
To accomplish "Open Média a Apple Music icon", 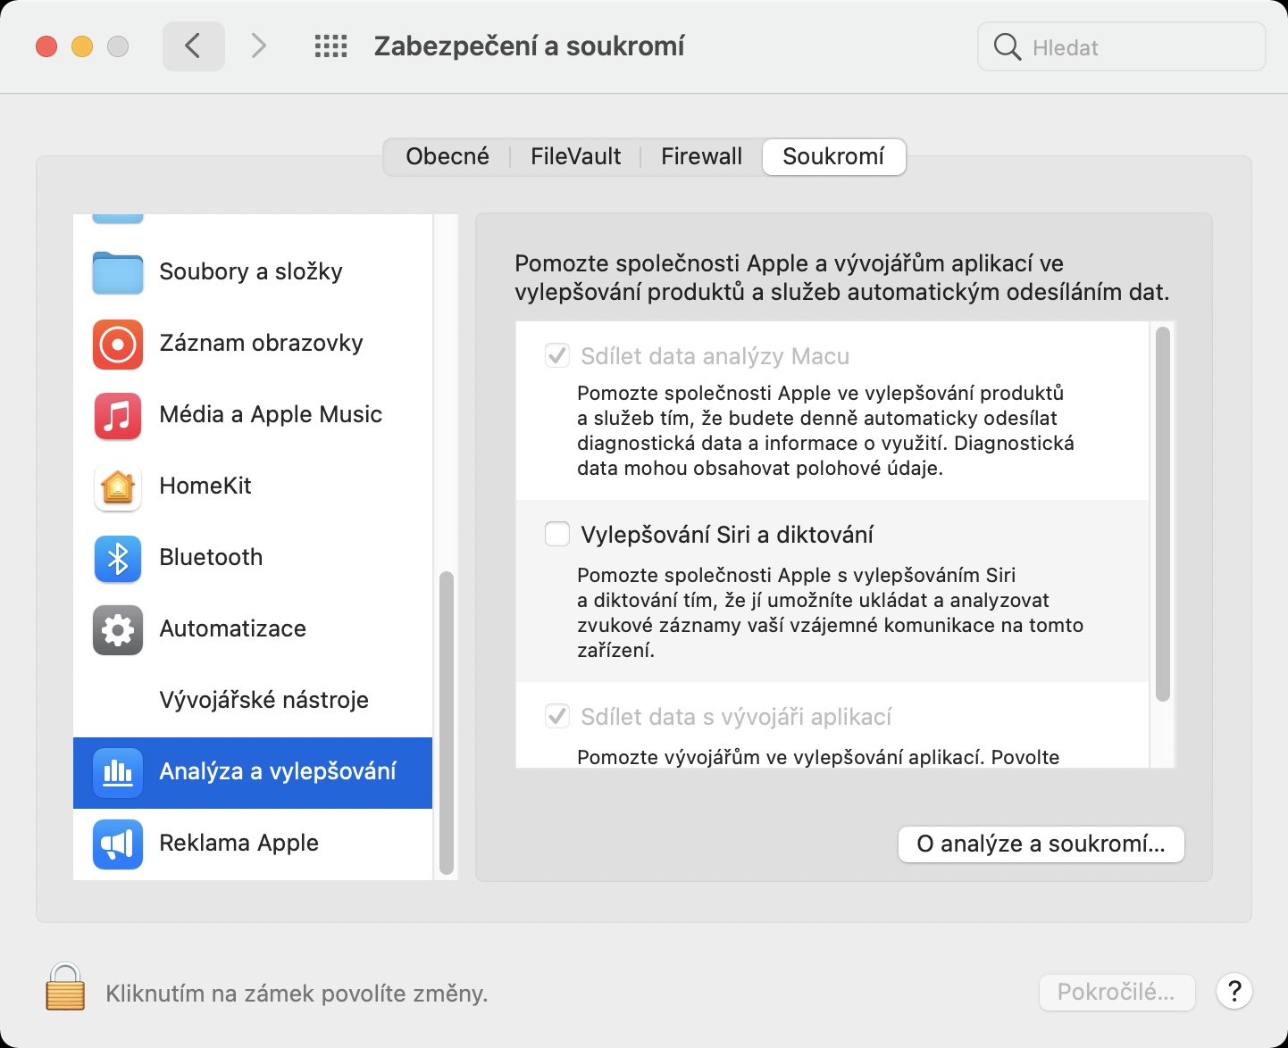I will point(118,415).
